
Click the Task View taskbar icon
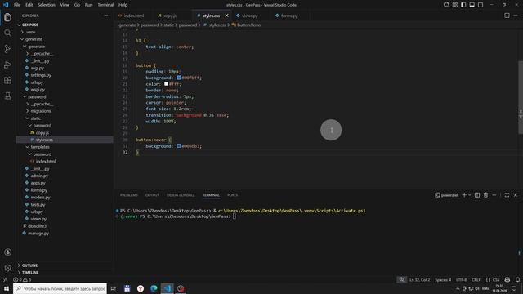pyautogui.click(x=114, y=288)
